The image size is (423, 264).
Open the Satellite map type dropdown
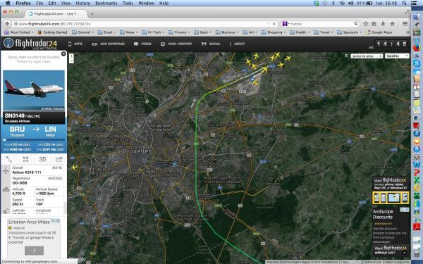[x=397, y=56]
